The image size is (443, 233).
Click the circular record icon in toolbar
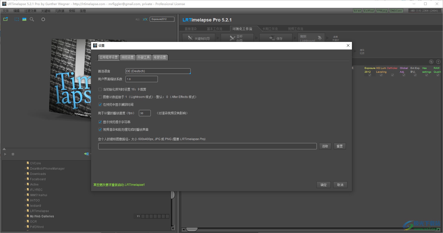(43, 19)
